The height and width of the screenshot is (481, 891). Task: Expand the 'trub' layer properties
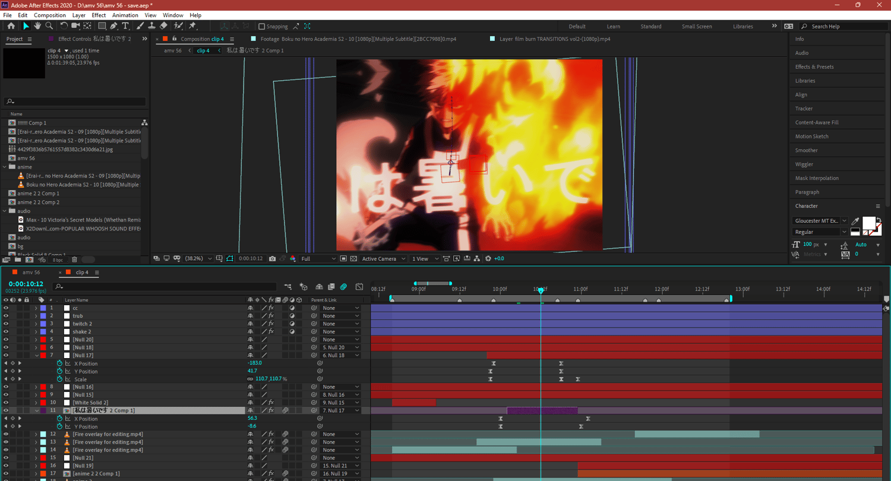tap(36, 316)
